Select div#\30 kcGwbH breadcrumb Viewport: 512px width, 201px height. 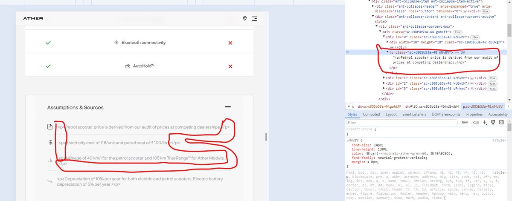[x=431, y=106]
